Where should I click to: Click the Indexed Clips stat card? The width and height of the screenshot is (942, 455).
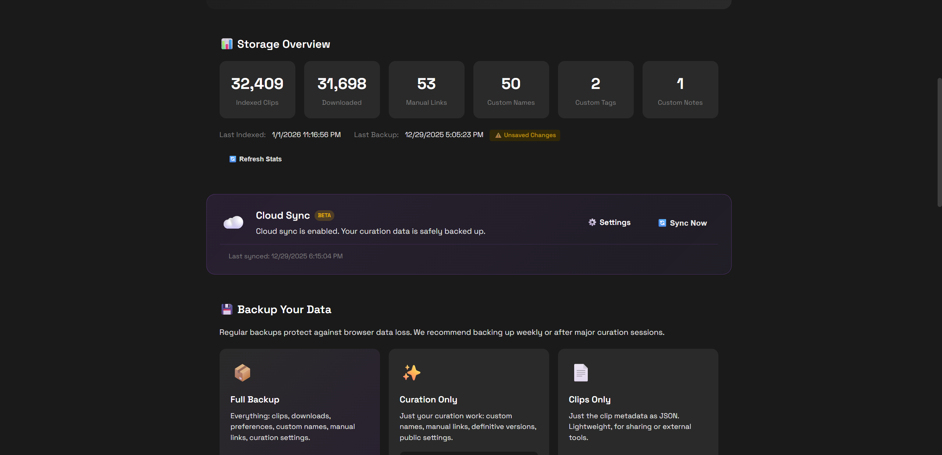tap(257, 90)
